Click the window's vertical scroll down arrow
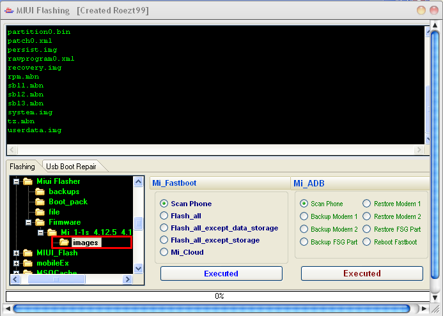 [435, 297]
